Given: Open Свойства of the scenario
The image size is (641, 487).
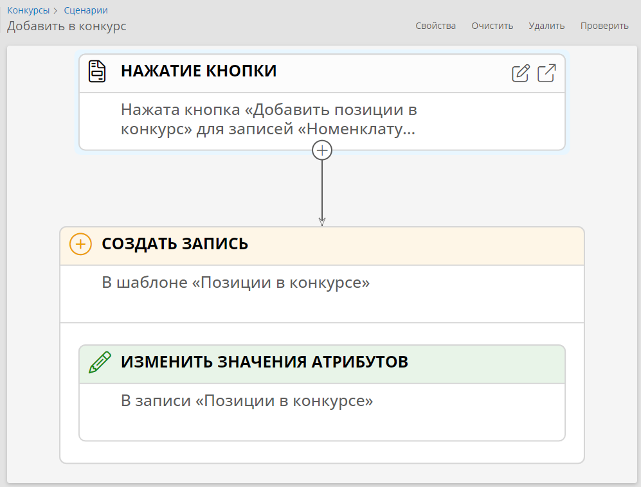Looking at the screenshot, I should 435,26.
